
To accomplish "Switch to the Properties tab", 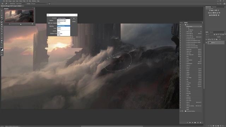I will [214, 7].
